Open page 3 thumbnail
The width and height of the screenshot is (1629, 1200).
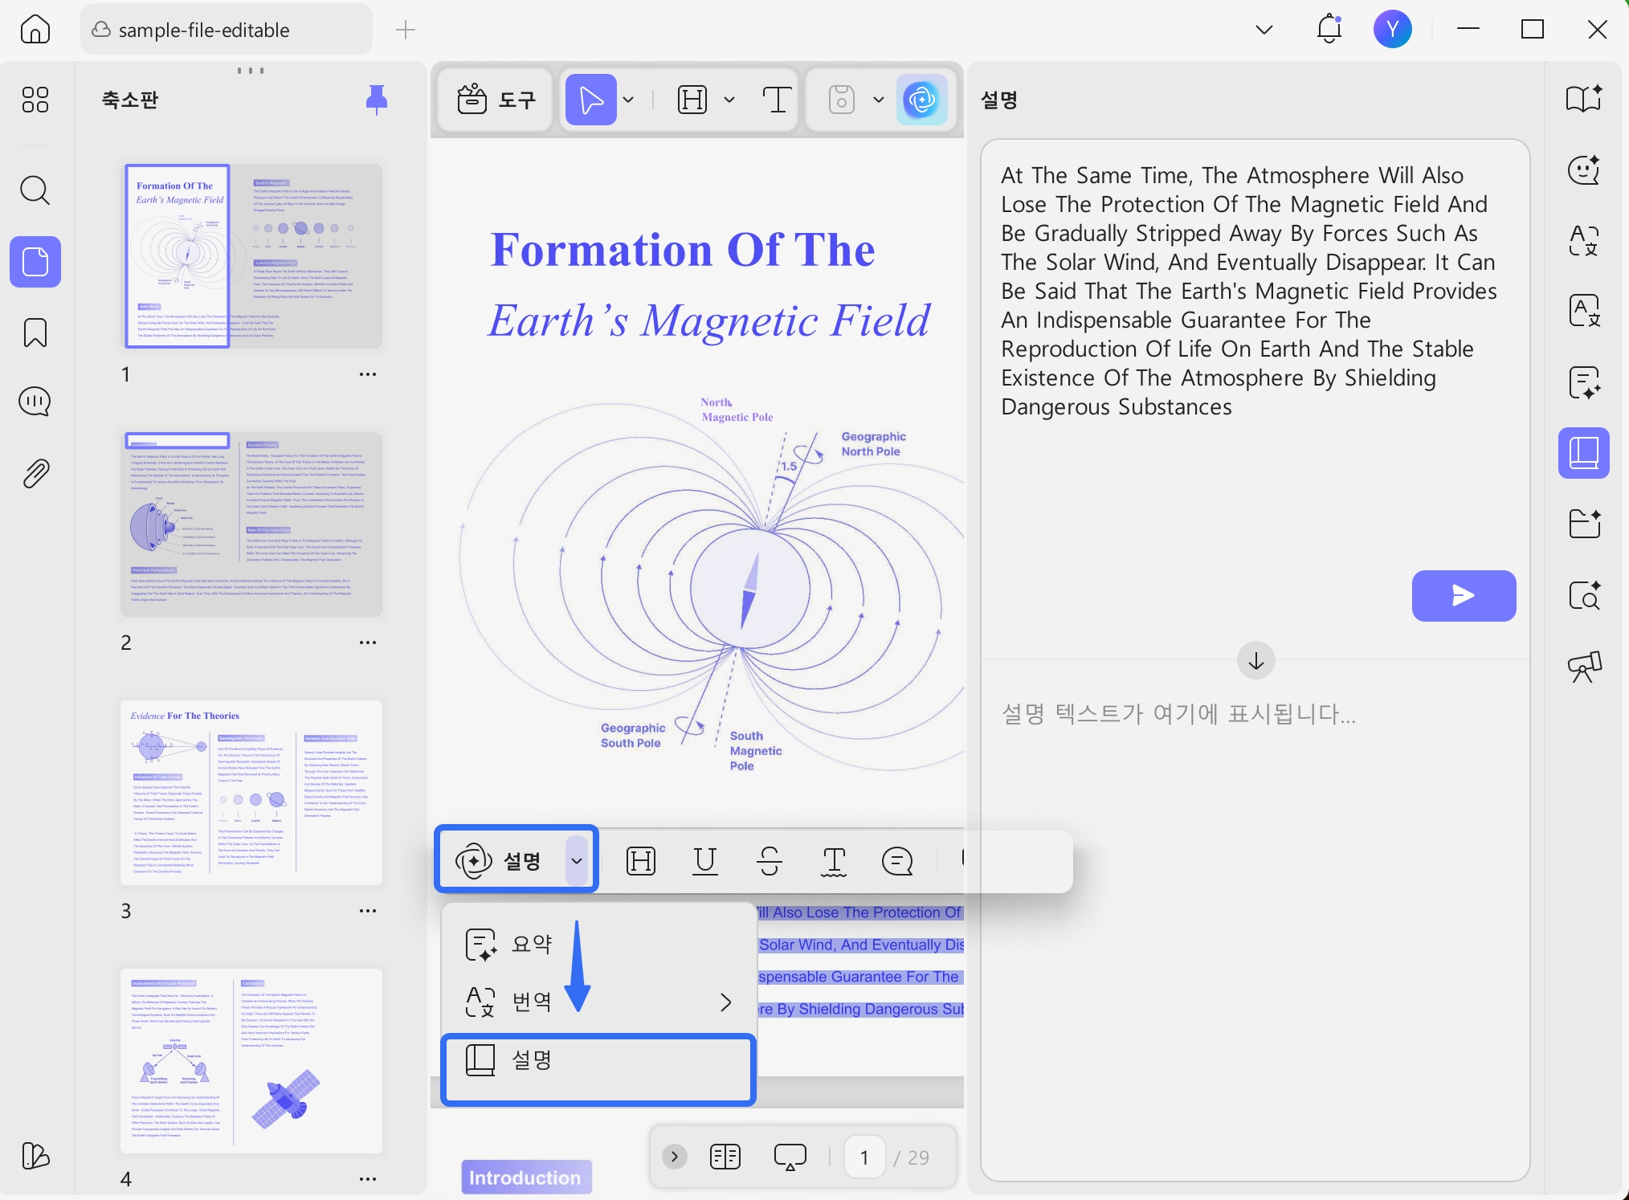click(251, 793)
